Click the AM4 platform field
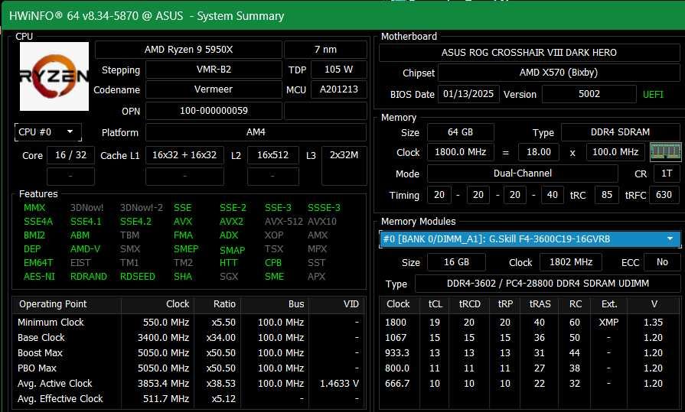The width and height of the screenshot is (685, 412). pyautogui.click(x=256, y=132)
